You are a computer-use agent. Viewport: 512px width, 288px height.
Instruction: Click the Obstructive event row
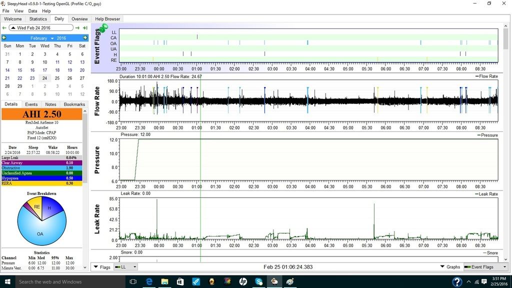42,168
